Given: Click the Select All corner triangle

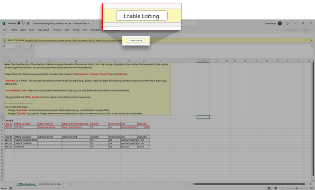Looking at the screenshot, I should coord(2,61).
